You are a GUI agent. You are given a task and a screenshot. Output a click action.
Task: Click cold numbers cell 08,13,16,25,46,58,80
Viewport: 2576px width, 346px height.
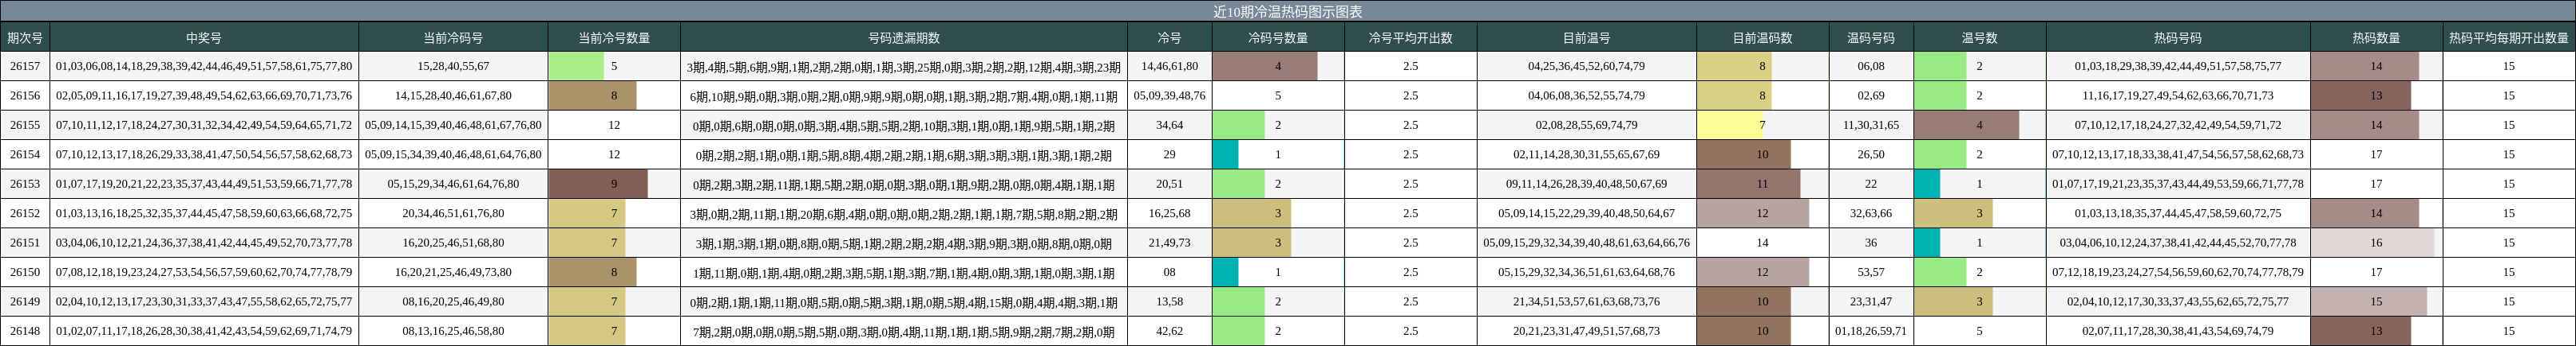tap(453, 331)
